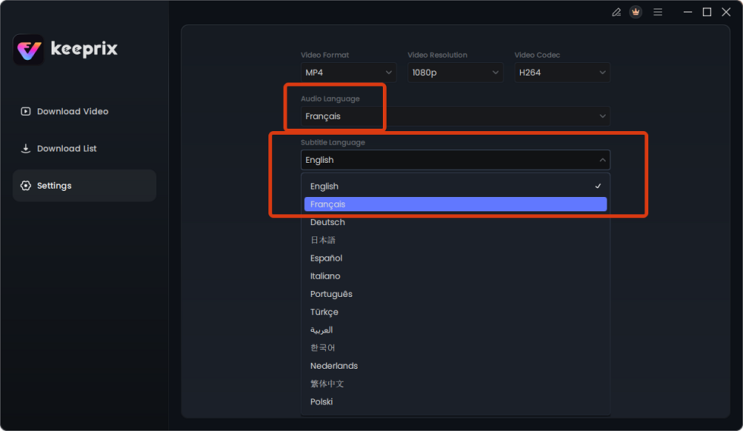
Task: Open the premium crown icon
Action: (x=635, y=12)
